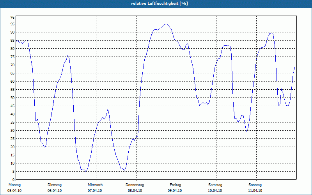Click the y-axis value 65

coord(12,73)
